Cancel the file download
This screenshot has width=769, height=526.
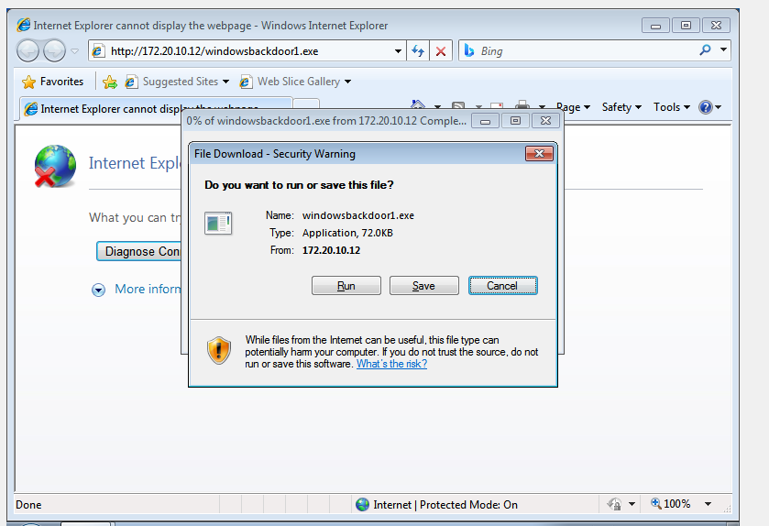point(502,285)
